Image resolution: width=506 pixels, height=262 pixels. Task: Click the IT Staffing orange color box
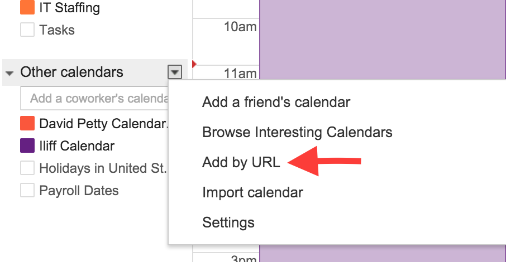click(x=27, y=8)
